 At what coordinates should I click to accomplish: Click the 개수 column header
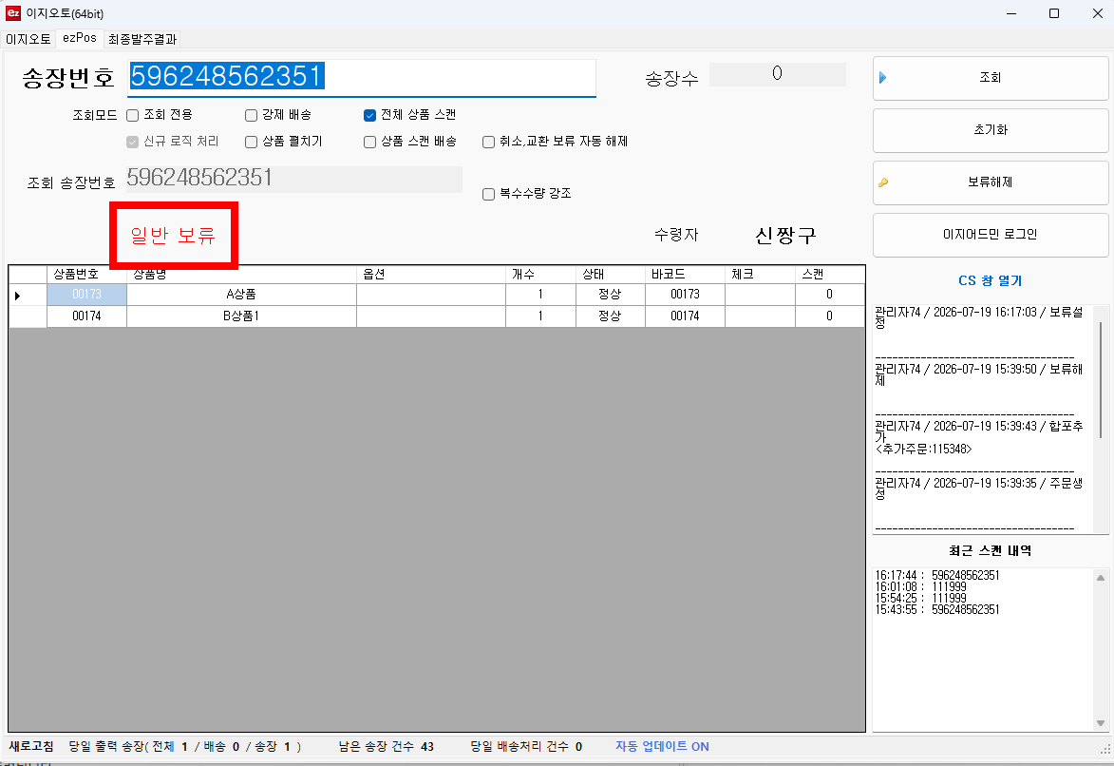[540, 275]
